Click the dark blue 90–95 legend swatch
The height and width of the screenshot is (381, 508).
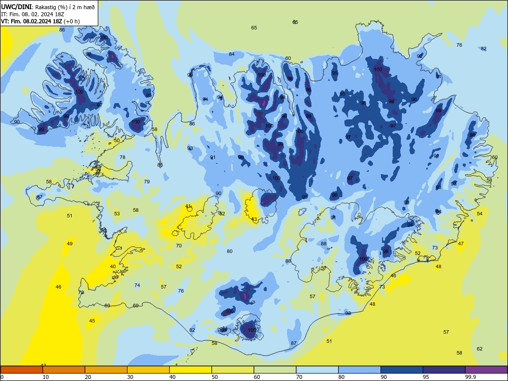click(402, 370)
